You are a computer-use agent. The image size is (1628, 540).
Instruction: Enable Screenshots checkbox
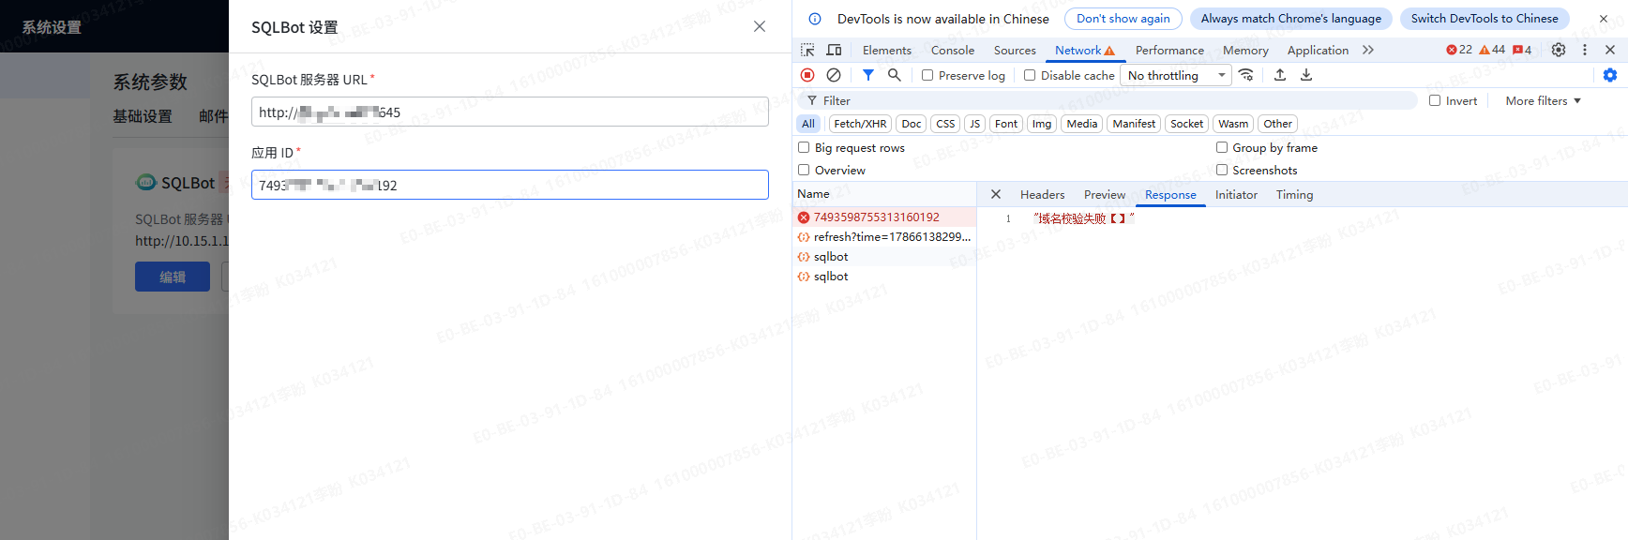click(1222, 170)
